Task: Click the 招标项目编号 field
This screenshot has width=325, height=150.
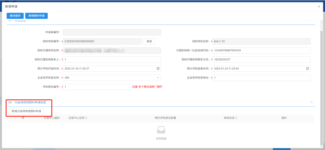Action: click(x=102, y=41)
